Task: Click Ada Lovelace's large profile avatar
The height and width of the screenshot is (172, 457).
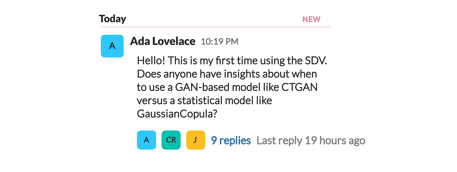Action: (x=112, y=46)
